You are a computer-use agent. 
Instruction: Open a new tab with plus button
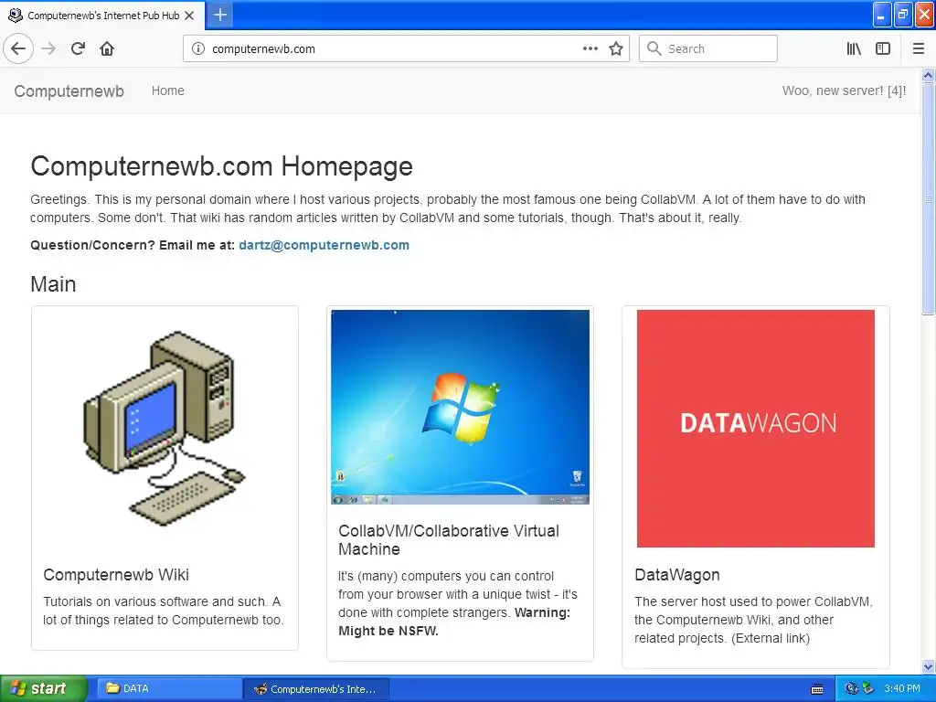pos(220,15)
